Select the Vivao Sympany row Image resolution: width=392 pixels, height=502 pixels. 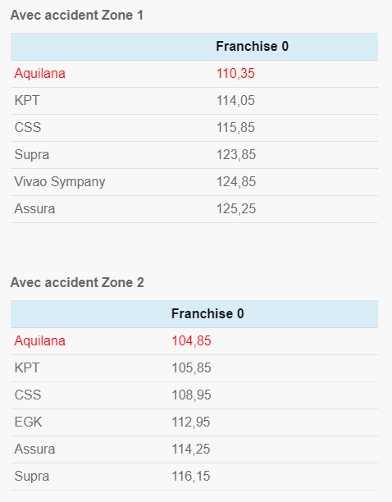point(194,182)
